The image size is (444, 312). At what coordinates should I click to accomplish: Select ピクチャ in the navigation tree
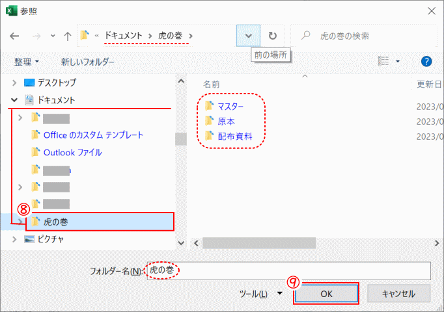(x=51, y=239)
